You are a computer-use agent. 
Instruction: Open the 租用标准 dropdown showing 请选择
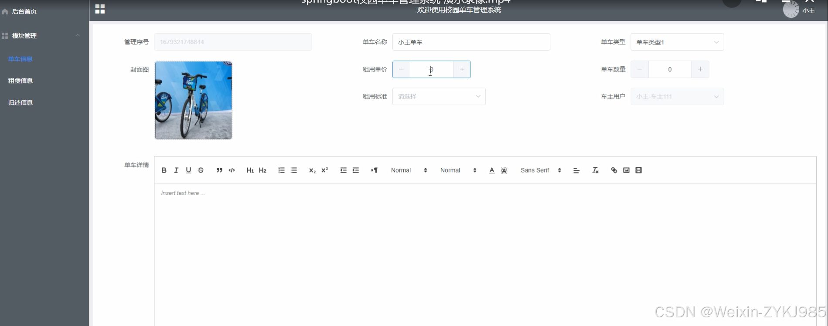[x=439, y=96]
